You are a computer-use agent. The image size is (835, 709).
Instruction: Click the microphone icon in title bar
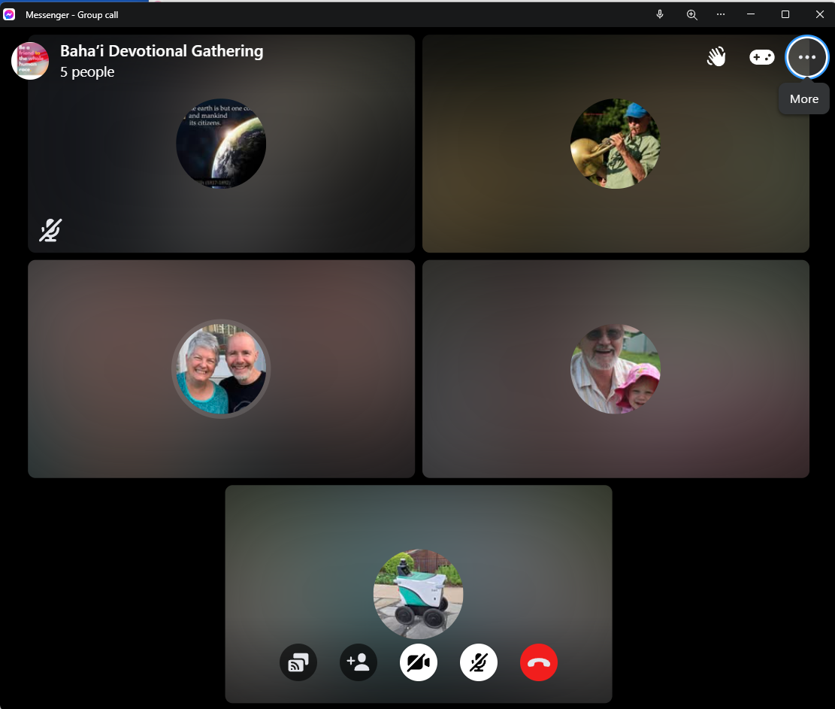click(660, 14)
